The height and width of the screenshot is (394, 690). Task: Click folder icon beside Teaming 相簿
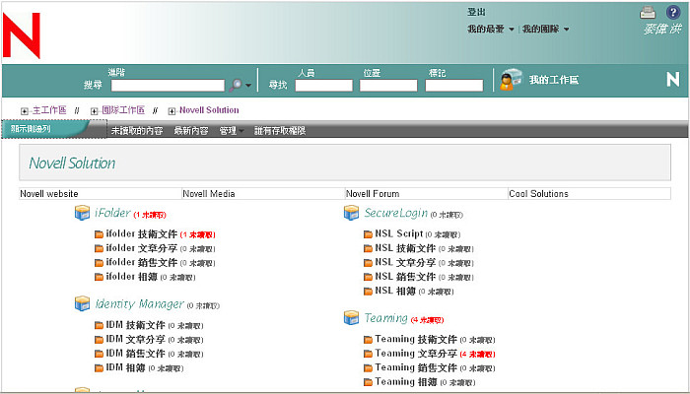coord(368,382)
